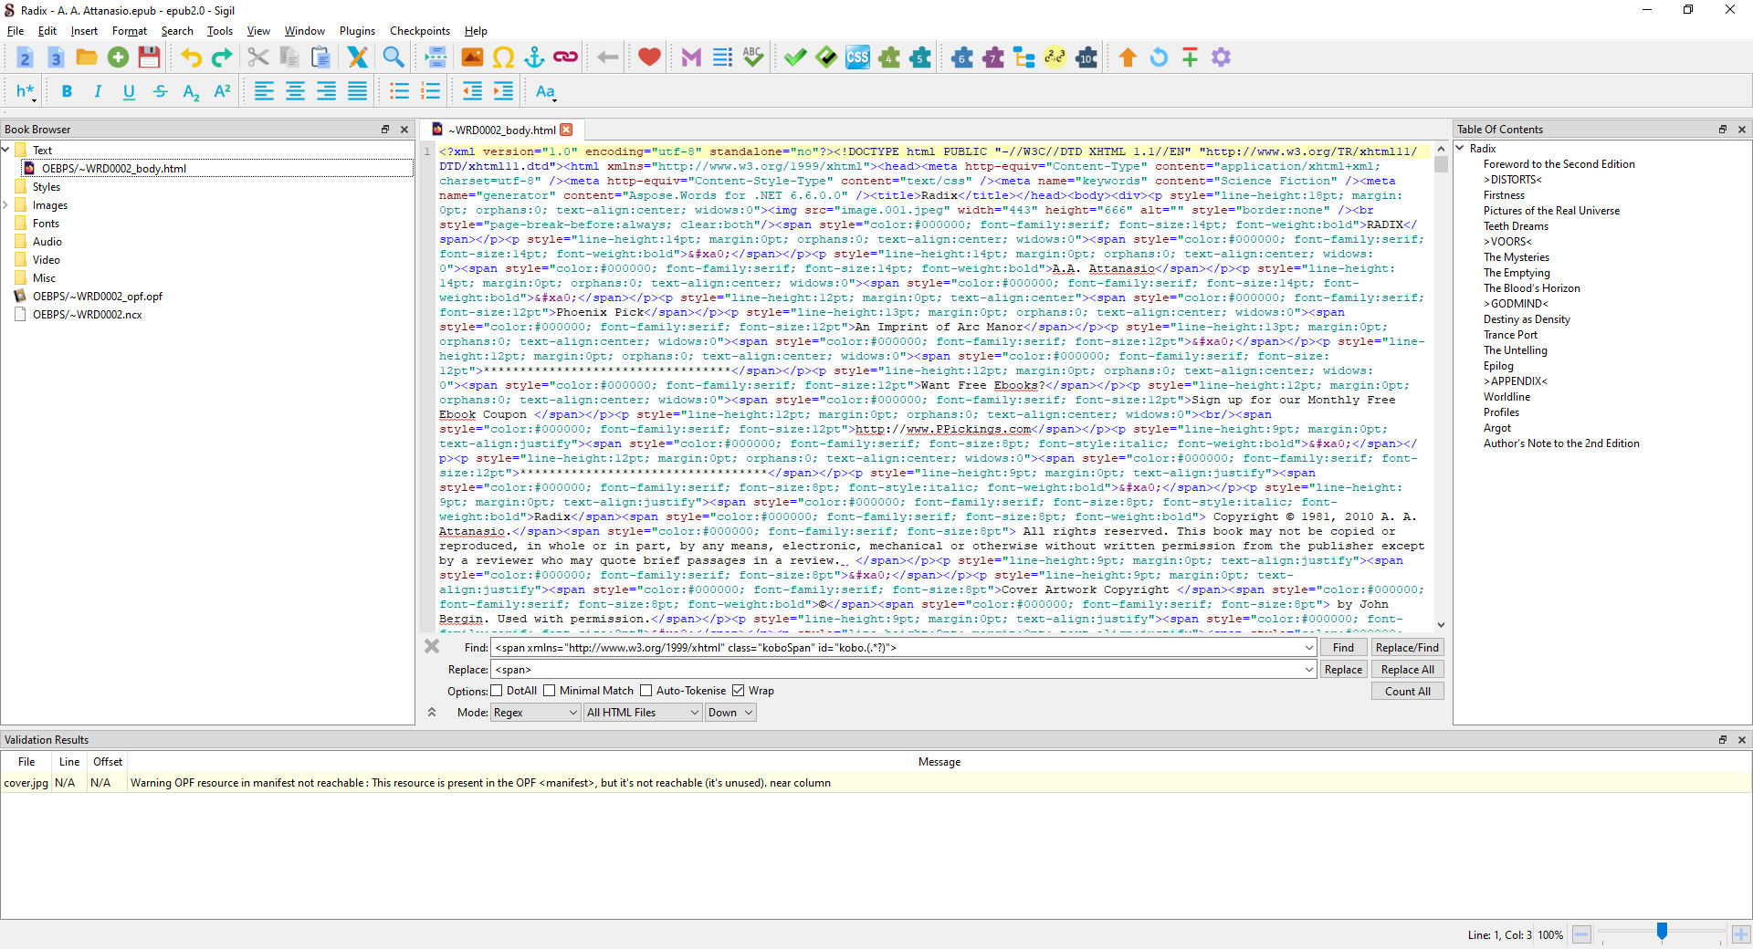Click the Add Existing Files green plus icon
This screenshot has width=1753, height=949.
coord(118,57)
